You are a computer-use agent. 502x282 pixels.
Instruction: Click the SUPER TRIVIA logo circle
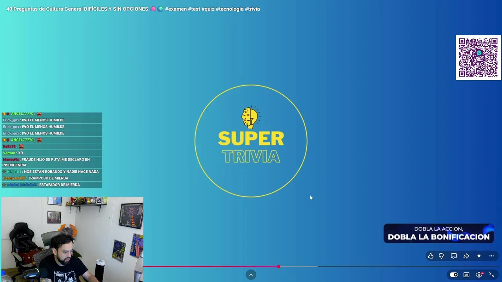[x=251, y=141]
